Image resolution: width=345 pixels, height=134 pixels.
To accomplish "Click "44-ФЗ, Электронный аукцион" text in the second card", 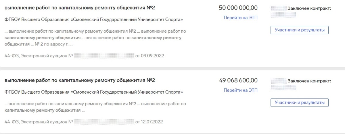I will (36, 122).
